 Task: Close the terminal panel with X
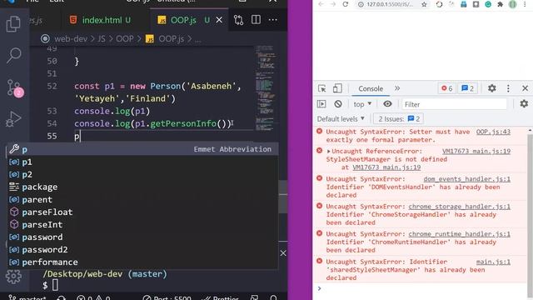click(x=283, y=253)
